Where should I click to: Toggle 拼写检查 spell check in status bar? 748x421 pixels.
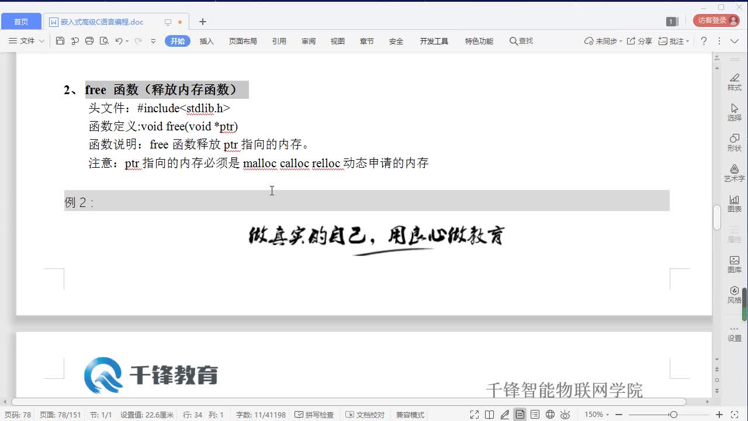314,415
